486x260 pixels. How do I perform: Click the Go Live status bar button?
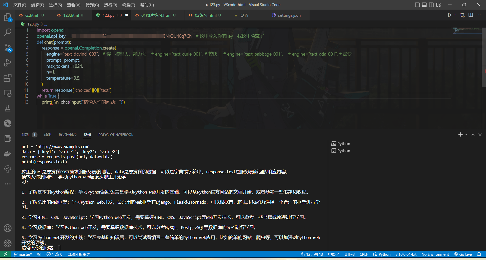pyautogui.click(x=463, y=254)
